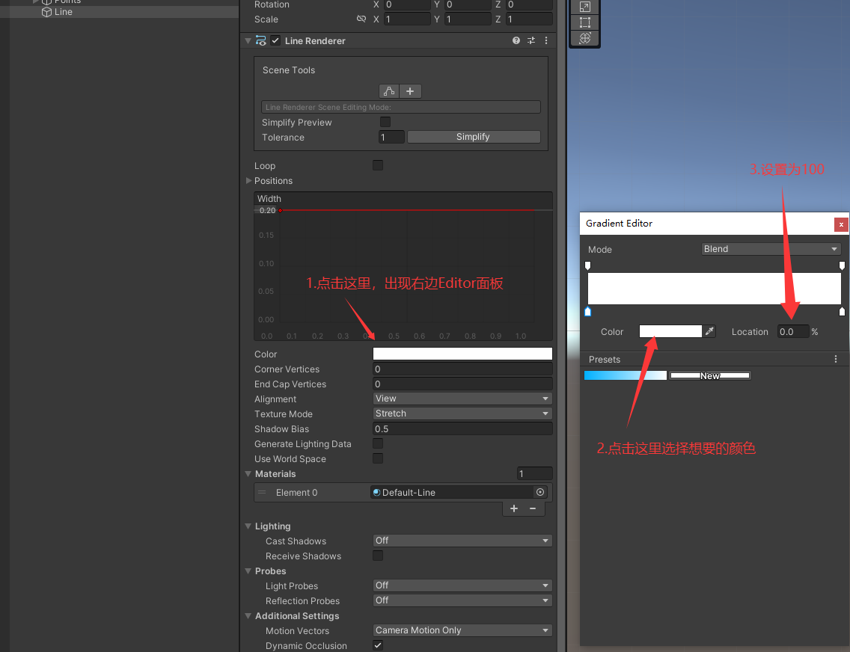Disable the Line Renderer component checkbox
This screenshot has width=850, height=652.
point(275,40)
